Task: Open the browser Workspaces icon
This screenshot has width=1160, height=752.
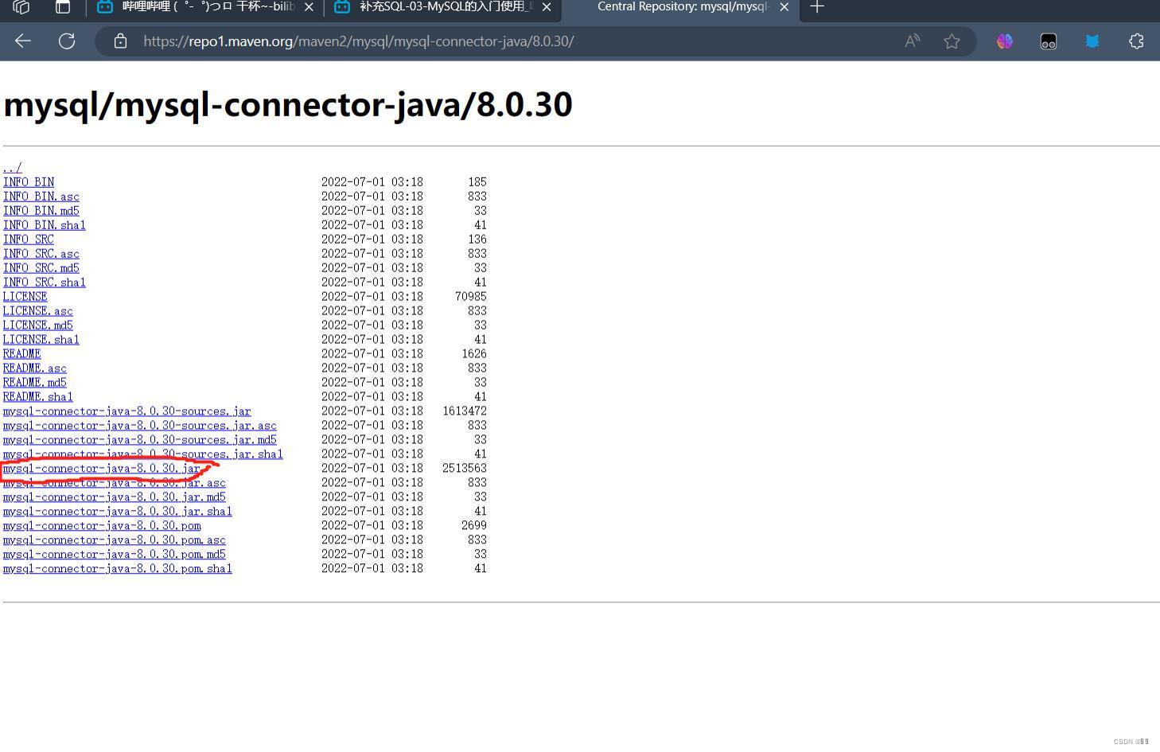Action: click(x=21, y=8)
